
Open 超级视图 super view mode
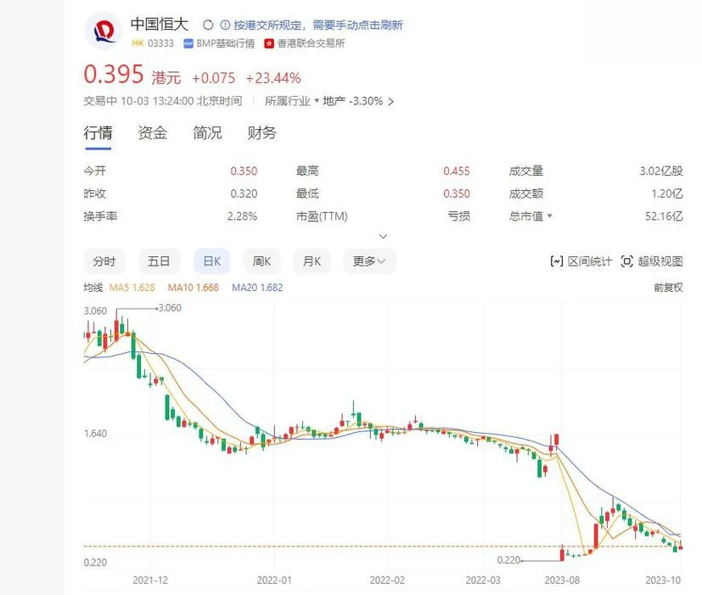tap(652, 261)
